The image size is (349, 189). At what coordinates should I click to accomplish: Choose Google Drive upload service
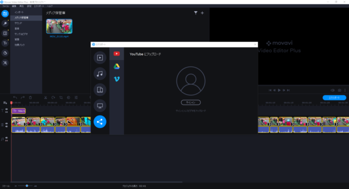116,66
